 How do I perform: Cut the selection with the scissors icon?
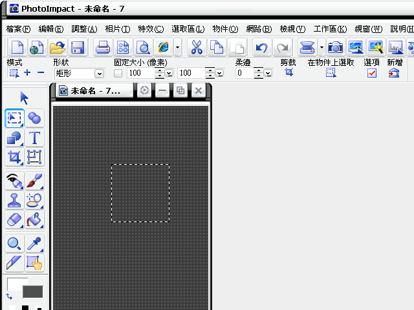click(197, 48)
